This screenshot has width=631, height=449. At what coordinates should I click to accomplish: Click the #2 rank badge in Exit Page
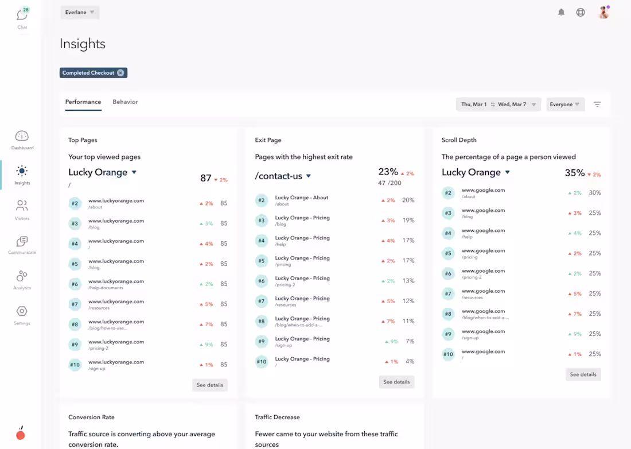click(261, 200)
